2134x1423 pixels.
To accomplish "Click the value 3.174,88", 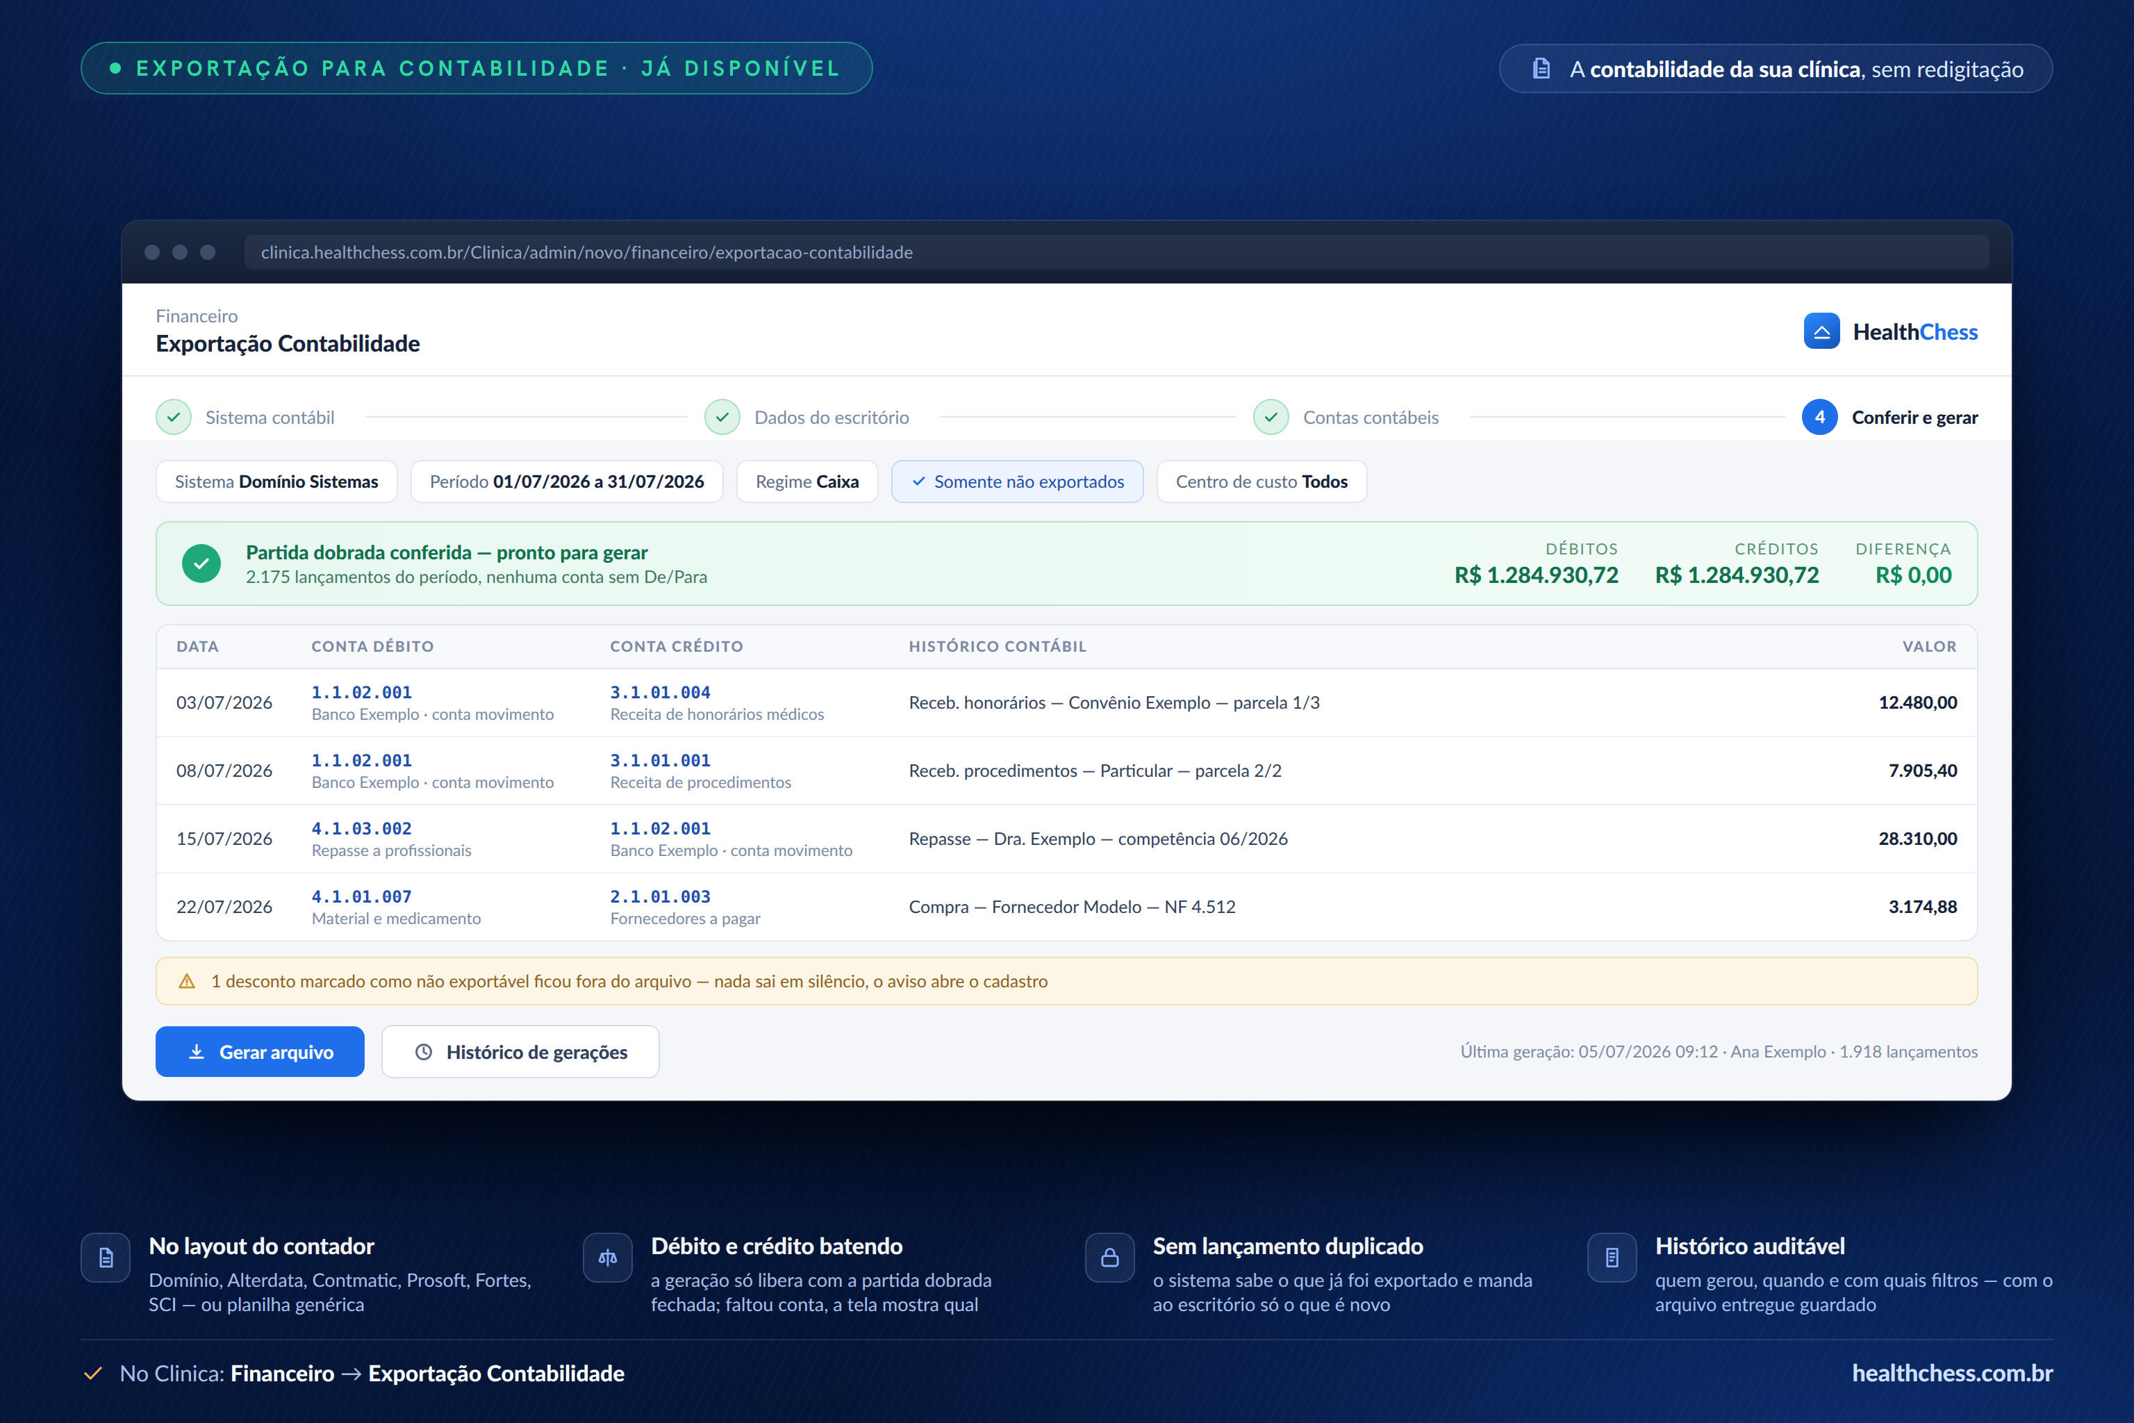I will [1923, 907].
